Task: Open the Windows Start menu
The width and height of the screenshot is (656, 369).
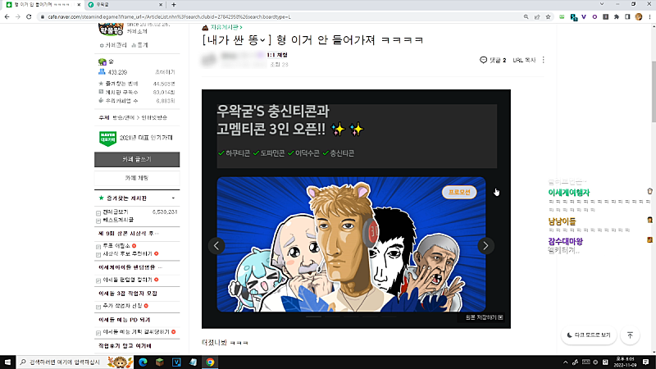Action: click(7, 362)
